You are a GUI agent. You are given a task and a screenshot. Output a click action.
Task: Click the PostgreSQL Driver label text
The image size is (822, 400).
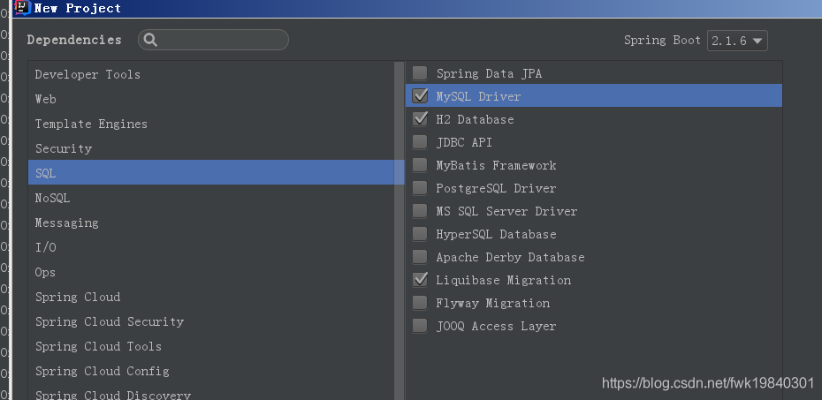pyautogui.click(x=496, y=188)
